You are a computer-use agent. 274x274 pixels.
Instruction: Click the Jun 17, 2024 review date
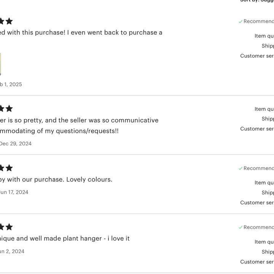[x=14, y=192]
